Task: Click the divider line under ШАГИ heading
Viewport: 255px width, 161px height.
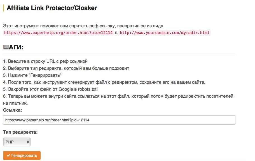Action: click(119, 54)
